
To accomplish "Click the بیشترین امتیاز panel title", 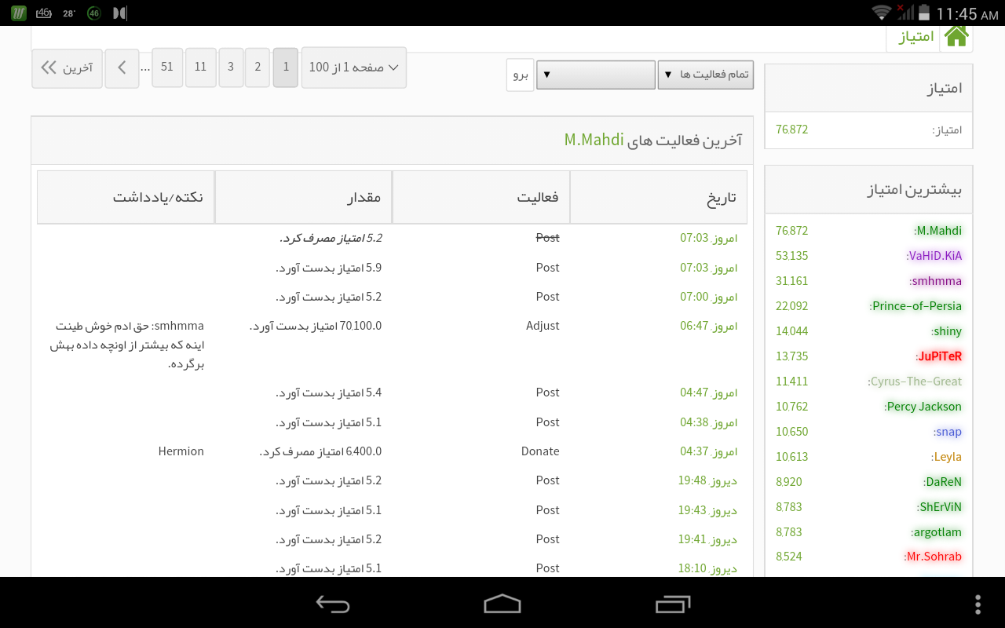I will [914, 190].
